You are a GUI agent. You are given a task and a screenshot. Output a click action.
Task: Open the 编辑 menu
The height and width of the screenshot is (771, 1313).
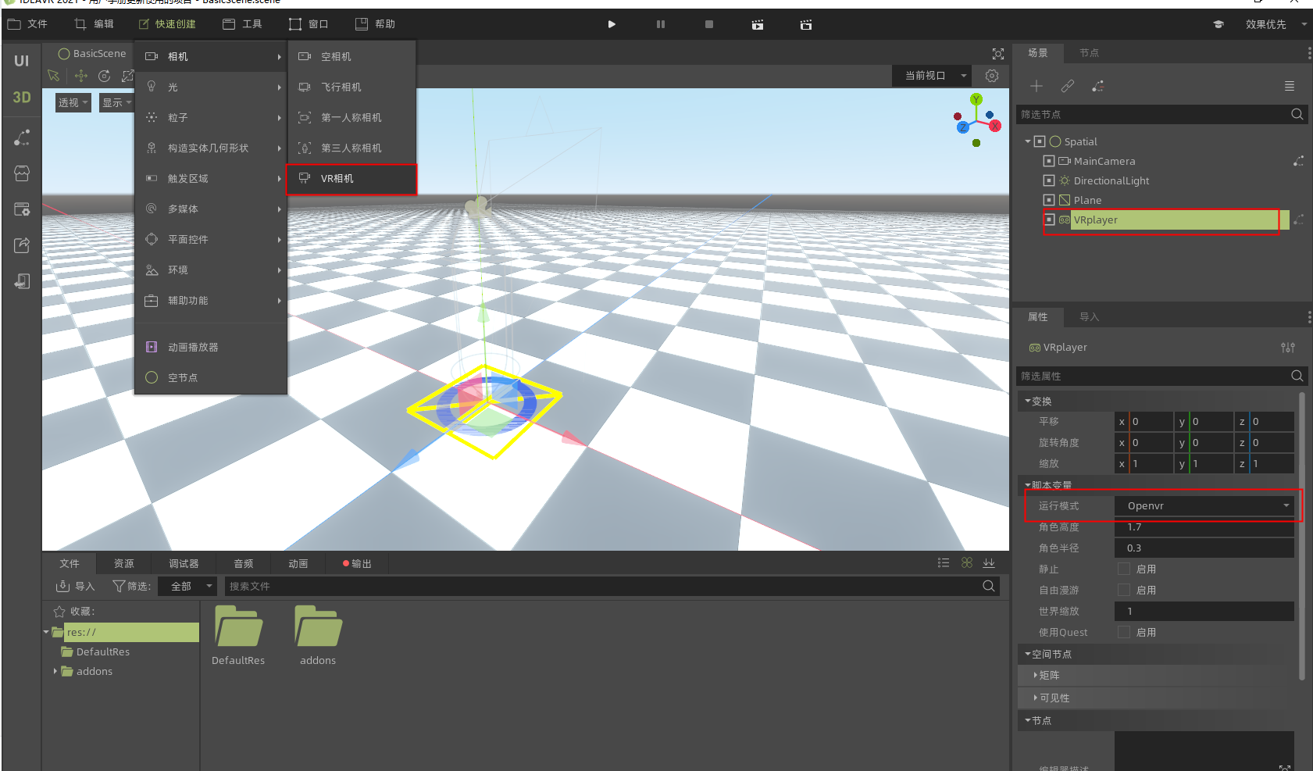point(94,24)
